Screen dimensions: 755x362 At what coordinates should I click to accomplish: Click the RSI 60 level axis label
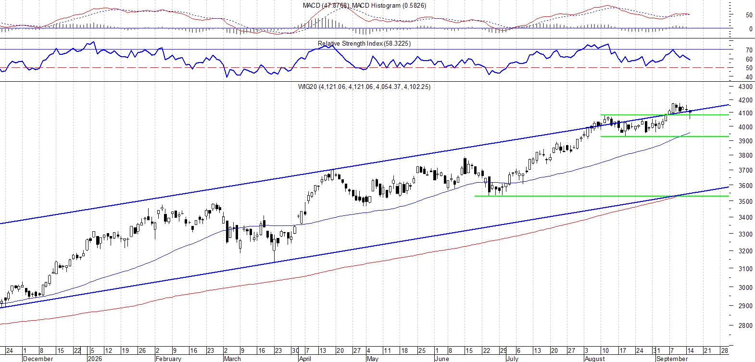[x=749, y=59]
